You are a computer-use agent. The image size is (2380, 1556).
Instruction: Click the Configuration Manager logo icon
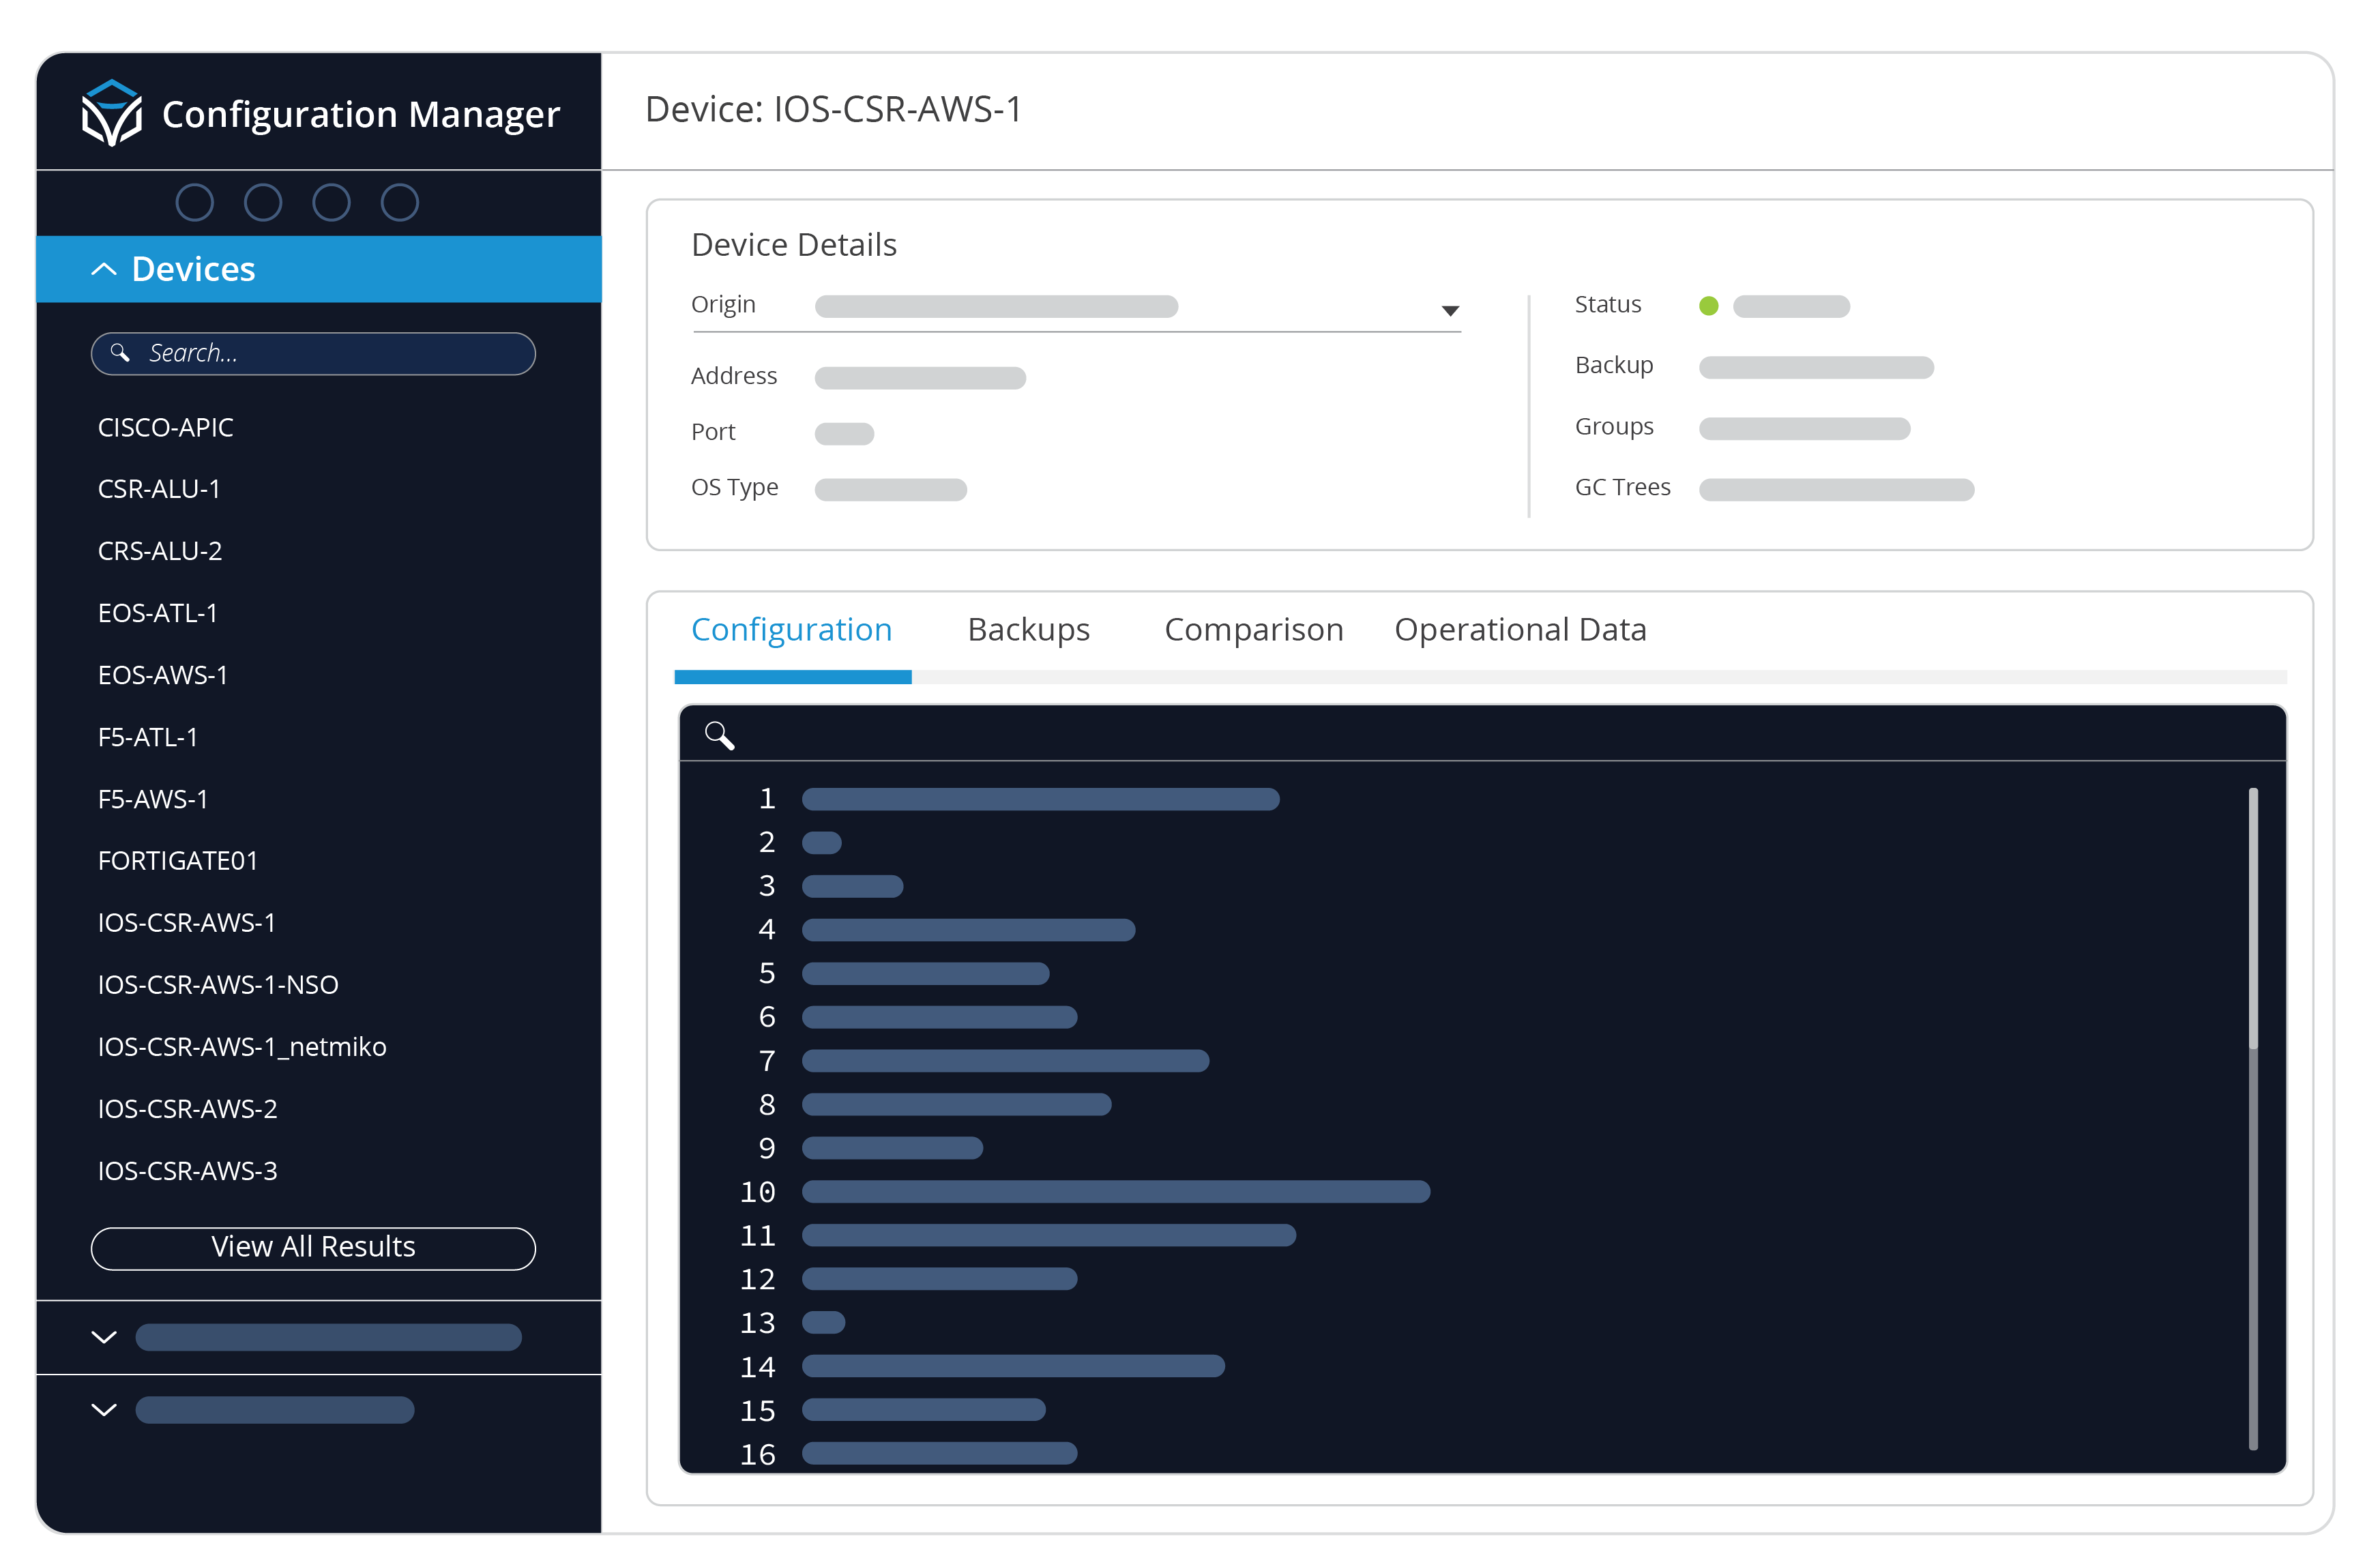click(111, 113)
